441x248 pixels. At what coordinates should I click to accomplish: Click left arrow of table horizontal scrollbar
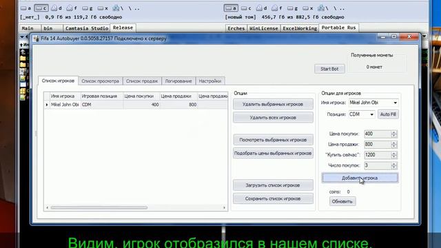pyautogui.click(x=47, y=207)
